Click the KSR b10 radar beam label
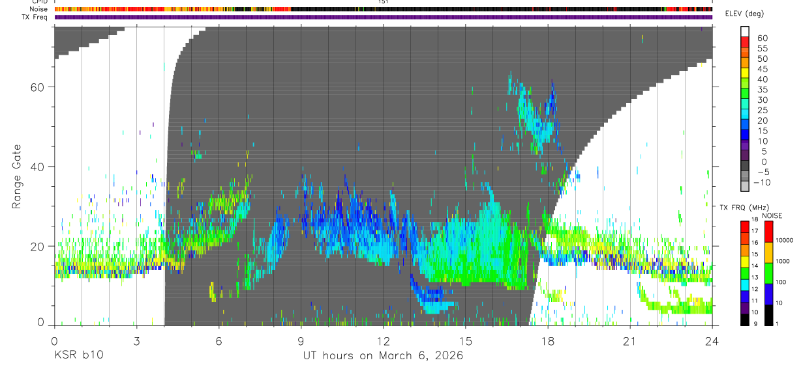801x369 pixels. pos(78,356)
